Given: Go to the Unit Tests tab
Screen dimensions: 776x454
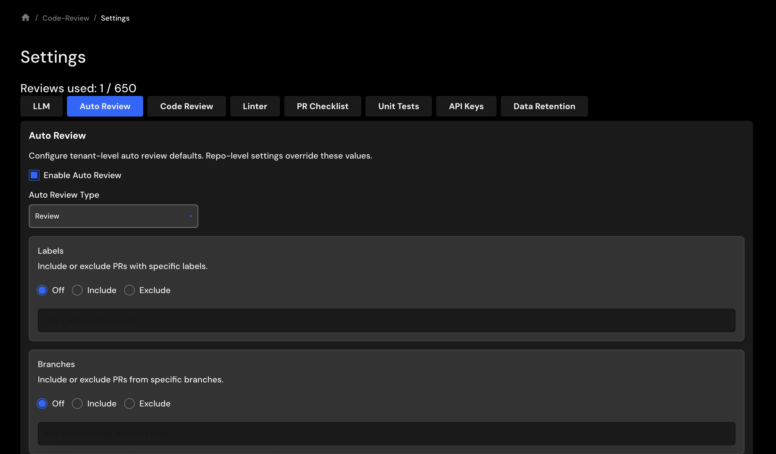Looking at the screenshot, I should coord(399,106).
